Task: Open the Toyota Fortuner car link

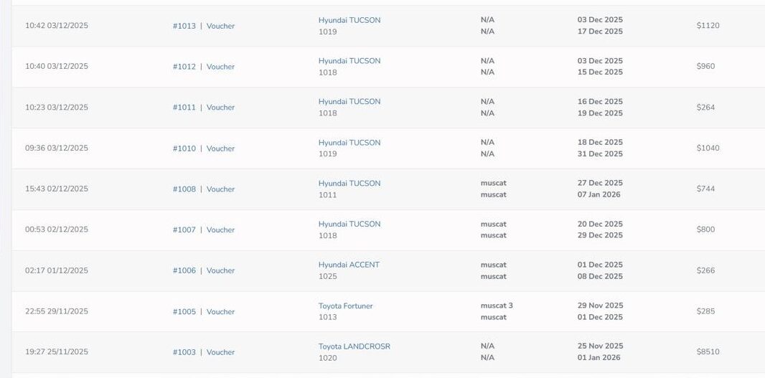Action: coord(345,306)
